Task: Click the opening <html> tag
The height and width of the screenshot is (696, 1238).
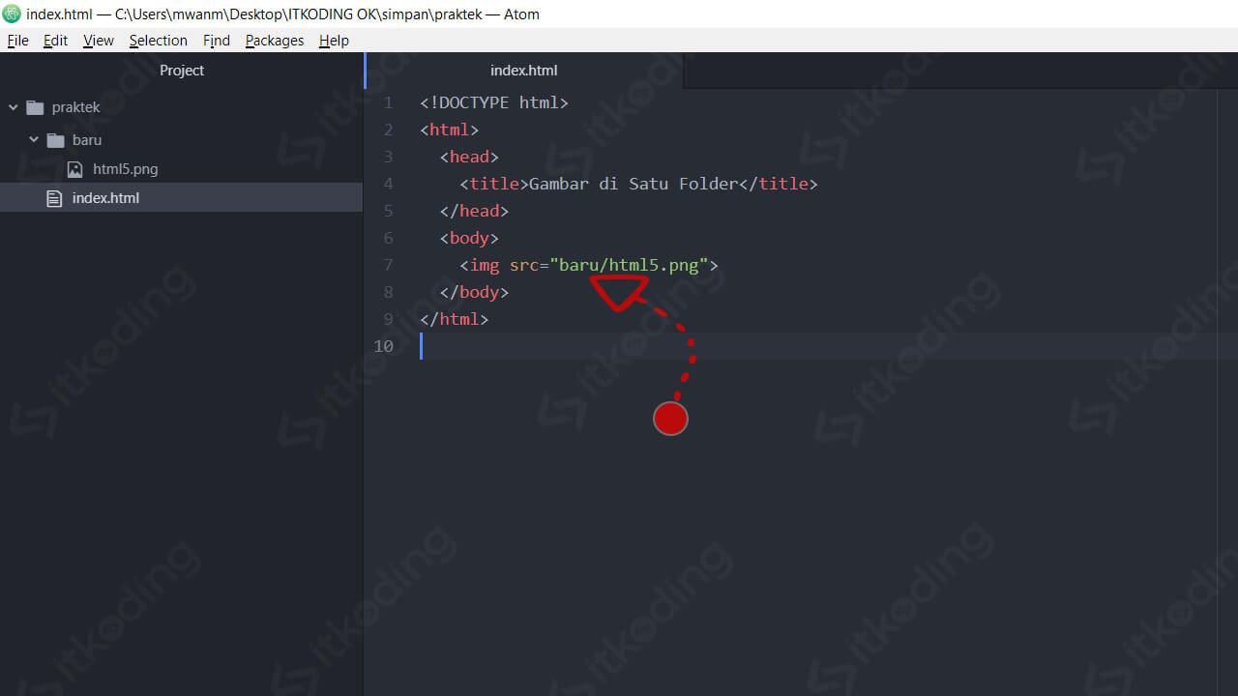Action: pos(450,130)
